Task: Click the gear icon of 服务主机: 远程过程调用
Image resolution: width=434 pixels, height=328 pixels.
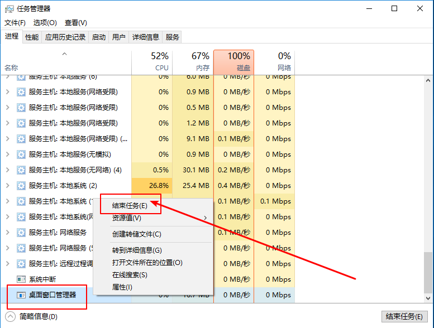Action: 21,264
